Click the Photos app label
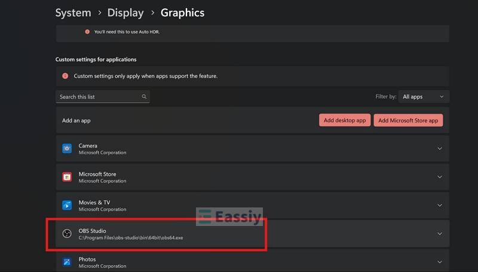Image resolution: width=478 pixels, height=272 pixels. 87,259
